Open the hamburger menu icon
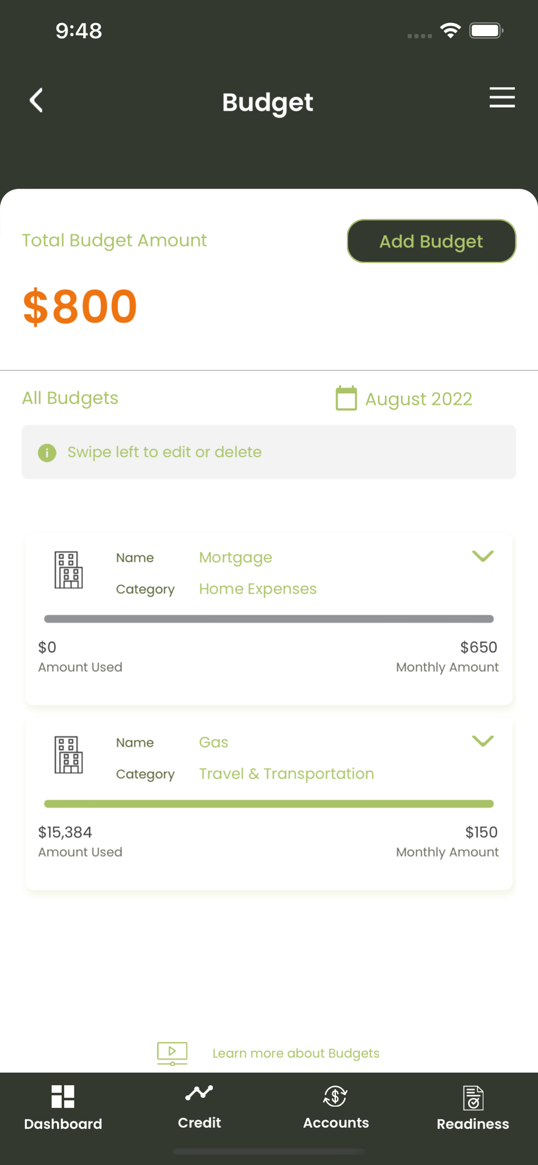 [x=502, y=97]
